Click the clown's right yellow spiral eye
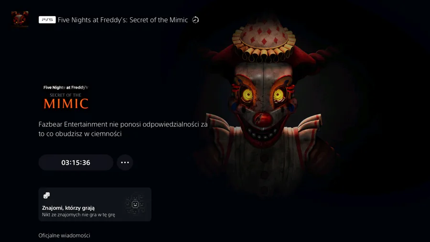Image resolution: width=430 pixels, height=242 pixels. pyautogui.click(x=279, y=95)
